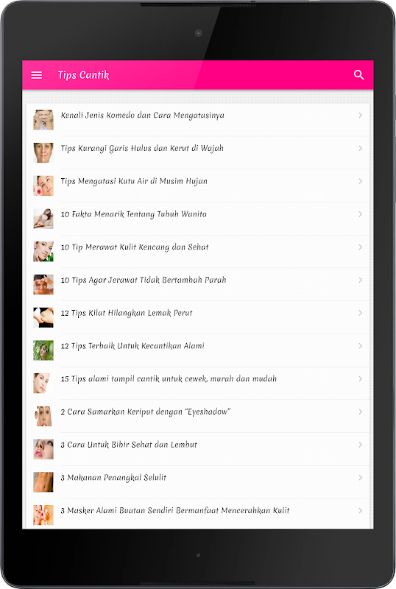
Task: Tap chevron for 12 Tips Terbaik Kecantikan Alami
Action: click(x=361, y=346)
